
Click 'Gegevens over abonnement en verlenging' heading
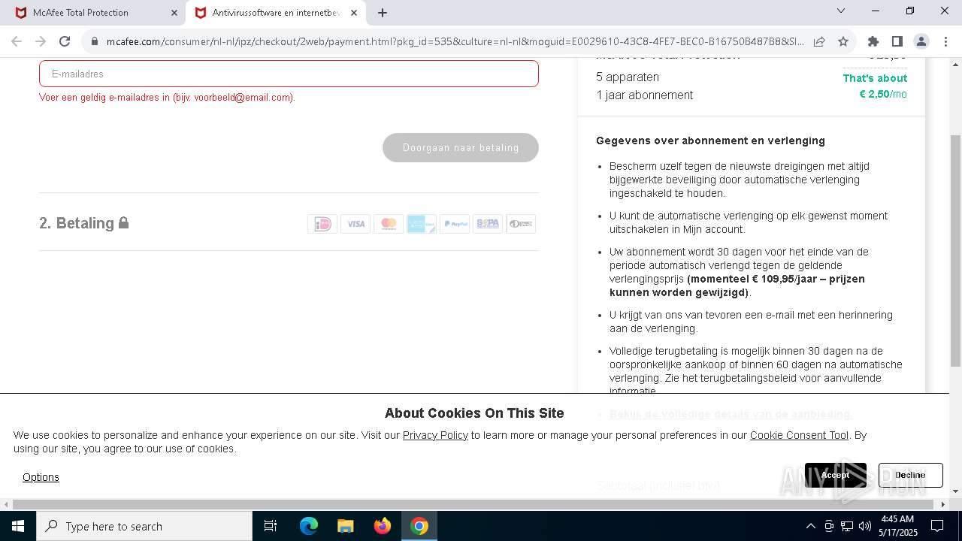click(710, 141)
